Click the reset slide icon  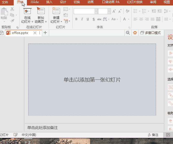pos(66,15)
